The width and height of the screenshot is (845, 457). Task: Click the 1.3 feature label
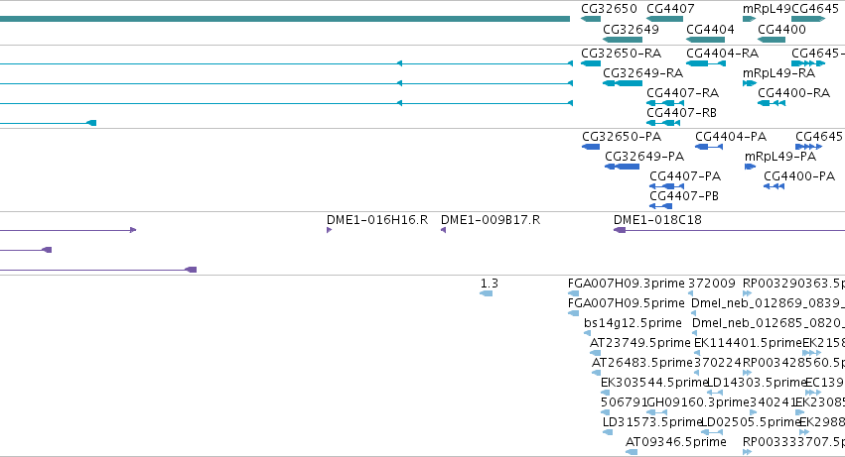490,284
